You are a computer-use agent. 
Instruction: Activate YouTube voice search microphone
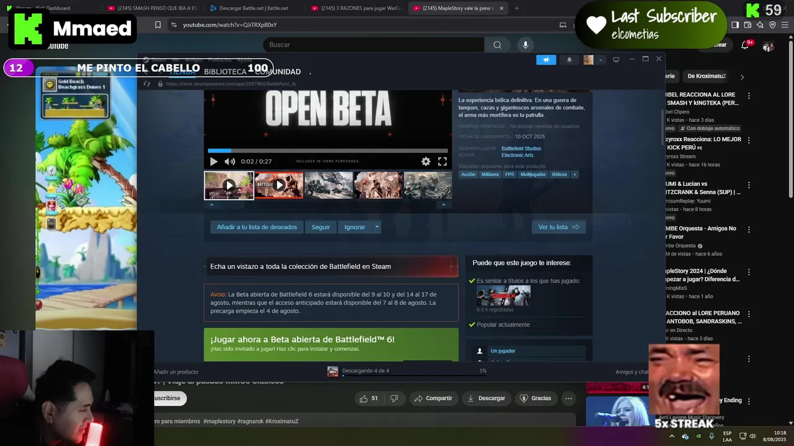pos(525,45)
